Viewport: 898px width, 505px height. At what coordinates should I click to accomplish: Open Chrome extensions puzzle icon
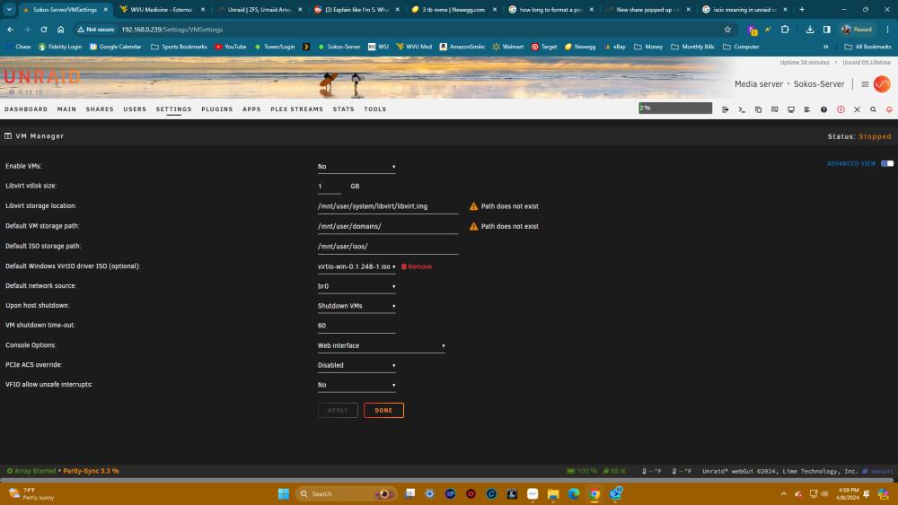785,30
